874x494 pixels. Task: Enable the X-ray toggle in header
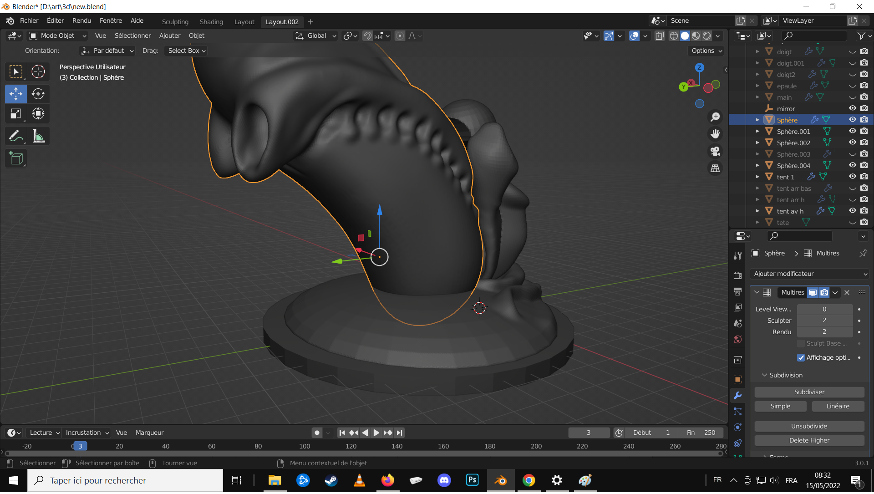pyautogui.click(x=660, y=36)
